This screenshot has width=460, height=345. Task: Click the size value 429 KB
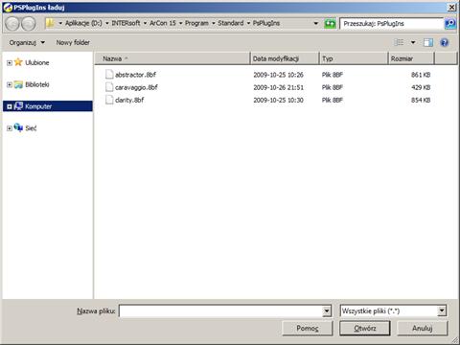pos(421,87)
